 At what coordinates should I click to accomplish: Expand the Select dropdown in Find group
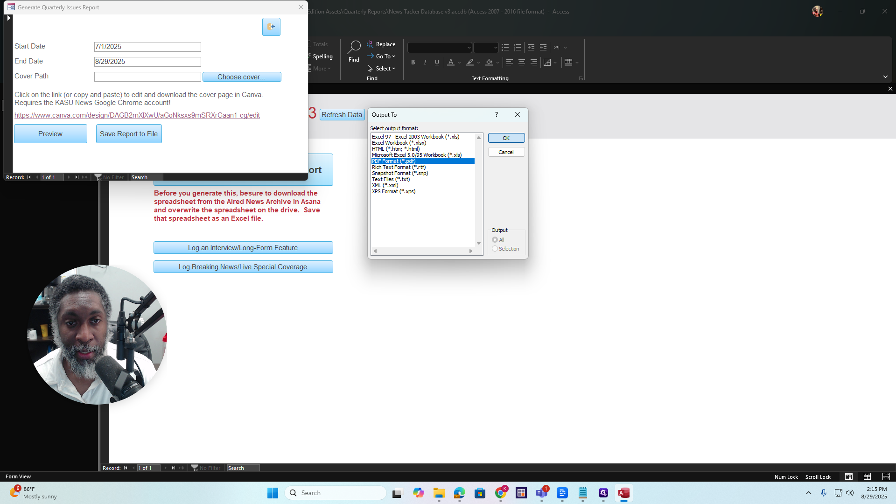click(x=381, y=69)
